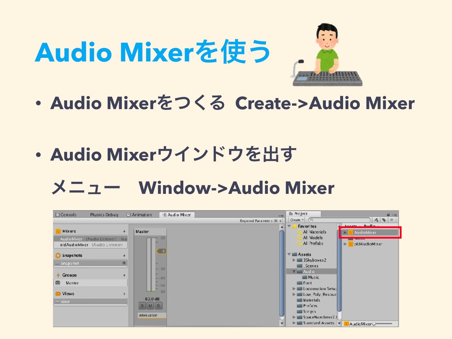The height and width of the screenshot is (339, 452).
Task: Click the Groups section icon
Action: [x=58, y=275]
